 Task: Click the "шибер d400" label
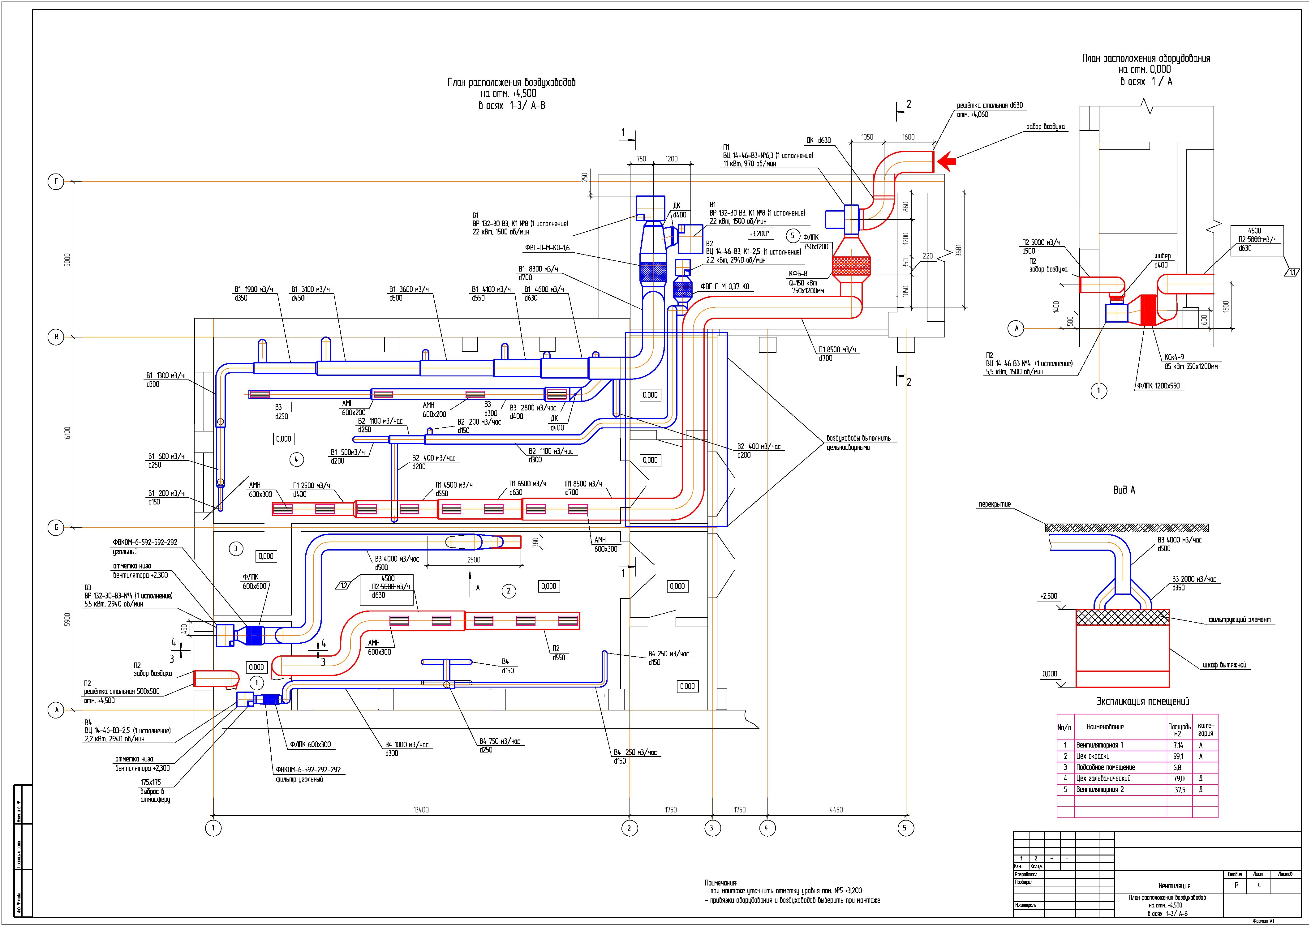click(1162, 260)
